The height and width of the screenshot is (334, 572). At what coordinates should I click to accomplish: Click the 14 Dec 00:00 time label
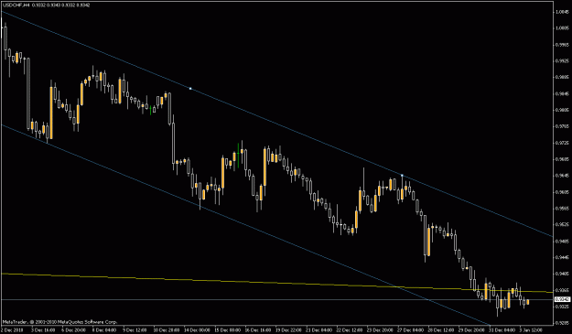point(196,329)
